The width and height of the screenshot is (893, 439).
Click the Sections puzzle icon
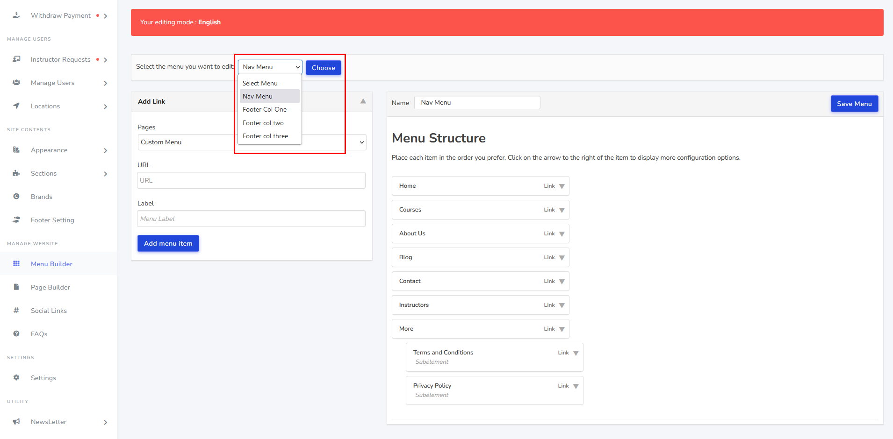[16, 173]
